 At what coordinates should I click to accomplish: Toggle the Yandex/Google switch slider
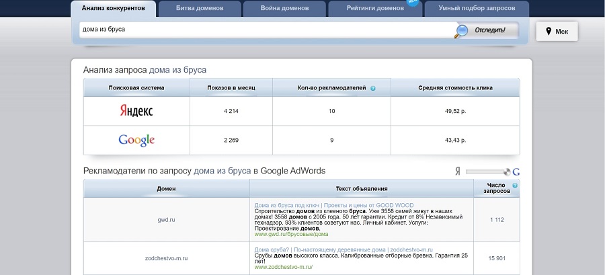tap(488, 171)
